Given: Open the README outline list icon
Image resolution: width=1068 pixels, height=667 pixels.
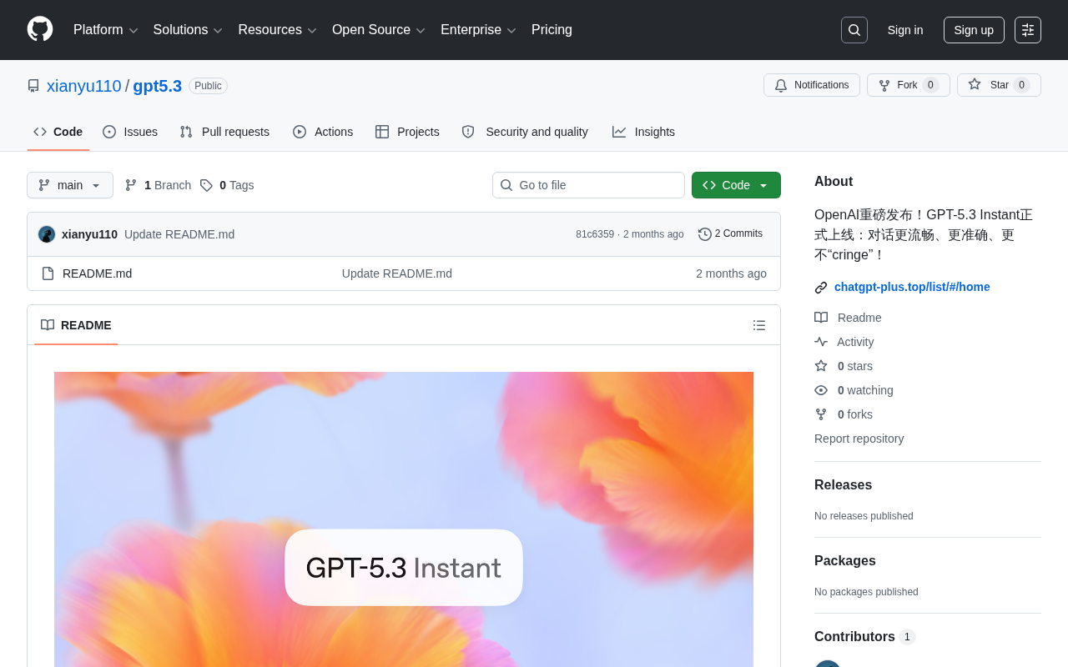Looking at the screenshot, I should click(759, 325).
